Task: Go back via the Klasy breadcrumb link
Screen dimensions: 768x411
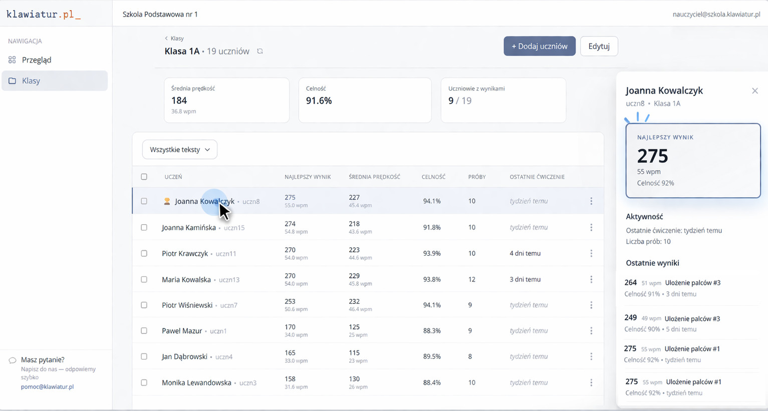Action: [x=175, y=39]
